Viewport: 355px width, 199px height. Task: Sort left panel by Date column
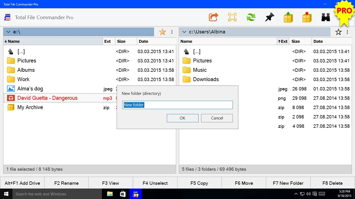[156, 41]
